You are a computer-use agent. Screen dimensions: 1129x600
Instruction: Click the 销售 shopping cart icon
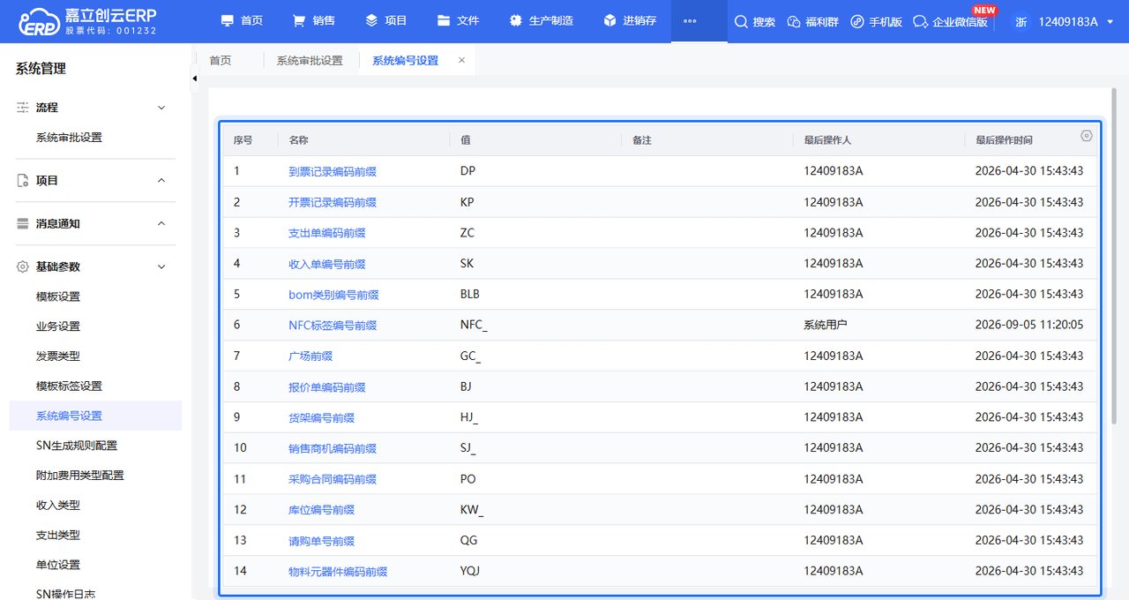[x=300, y=20]
